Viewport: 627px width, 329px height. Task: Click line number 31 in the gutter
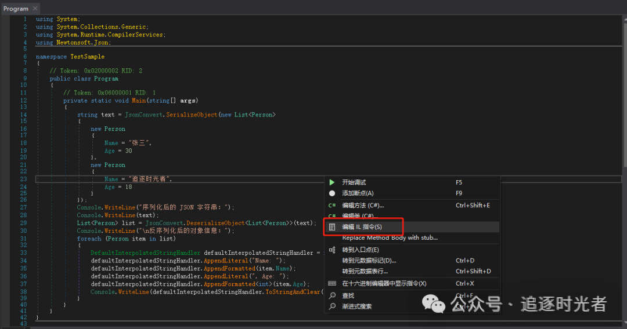coord(23,238)
